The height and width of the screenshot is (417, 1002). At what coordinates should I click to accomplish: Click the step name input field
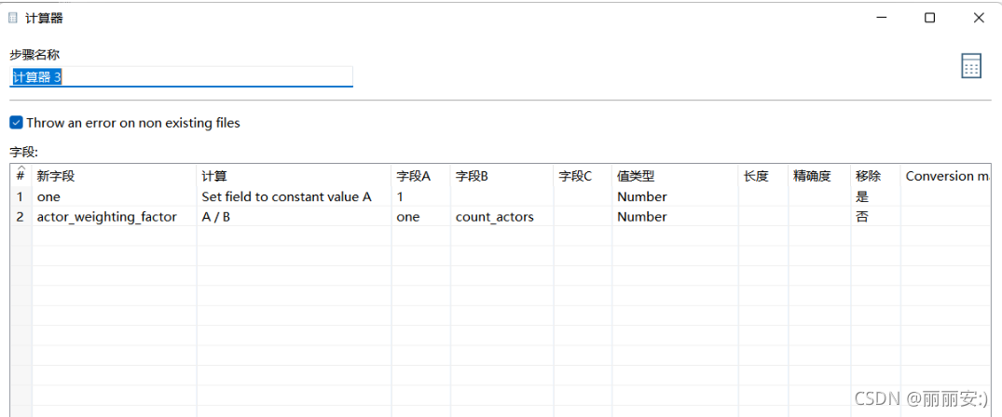coord(182,76)
